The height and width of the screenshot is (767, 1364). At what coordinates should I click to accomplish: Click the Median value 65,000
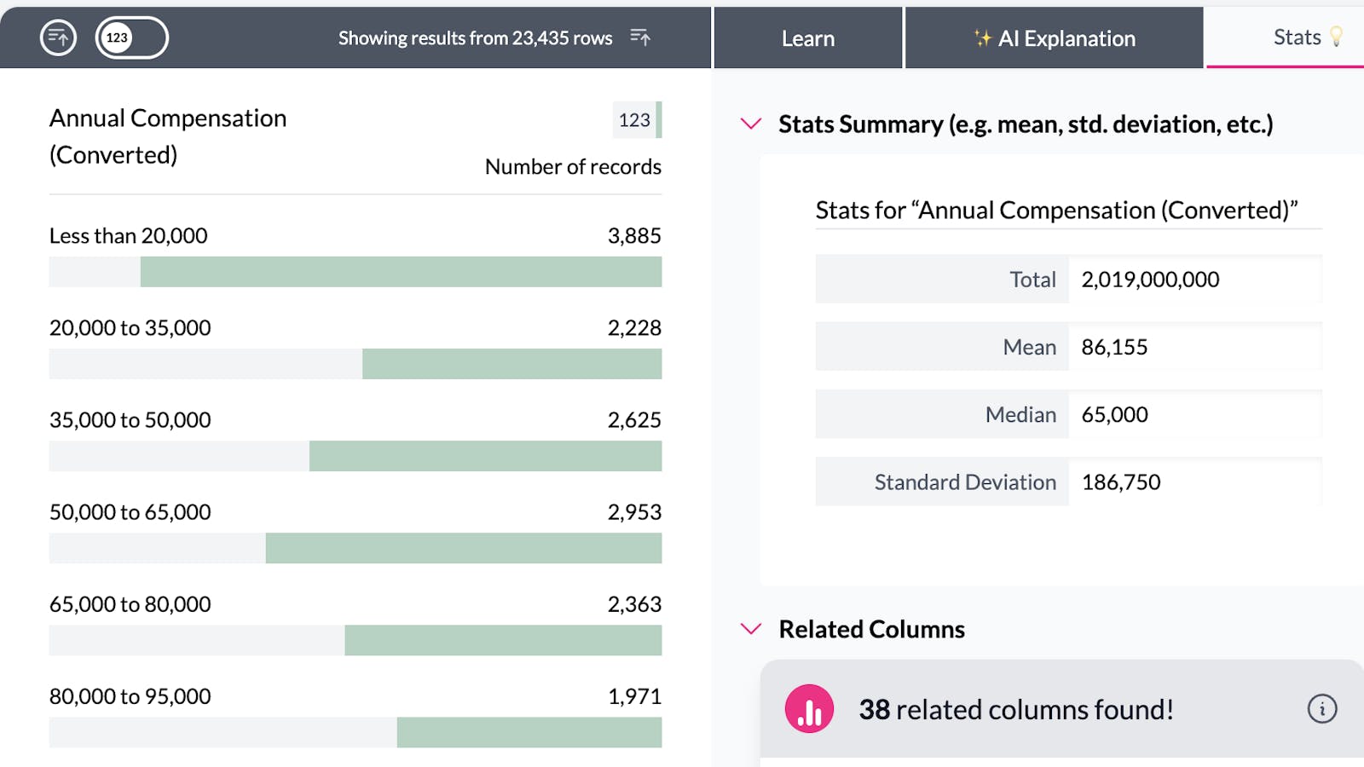coord(1114,415)
